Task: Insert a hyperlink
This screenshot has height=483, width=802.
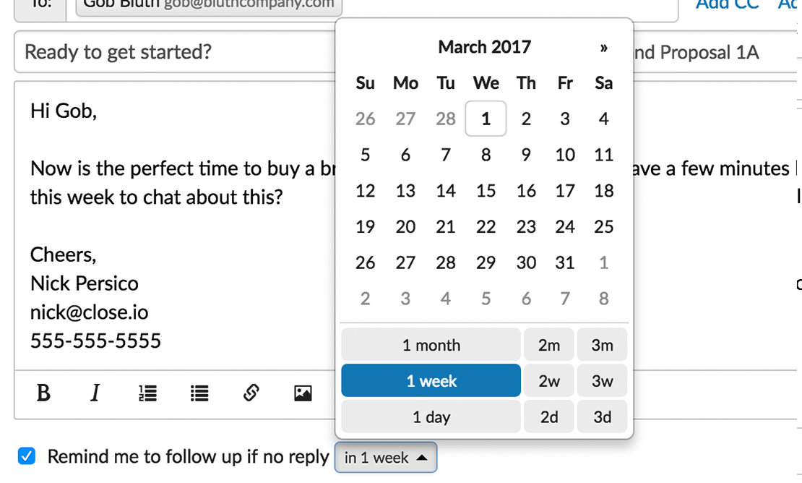Action: point(251,393)
